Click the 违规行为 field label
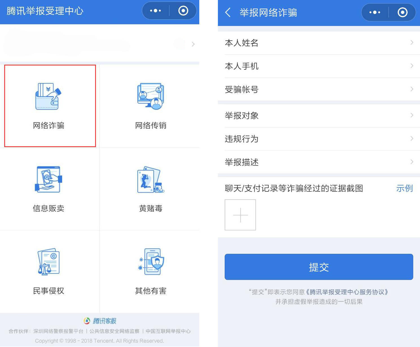 click(x=242, y=139)
